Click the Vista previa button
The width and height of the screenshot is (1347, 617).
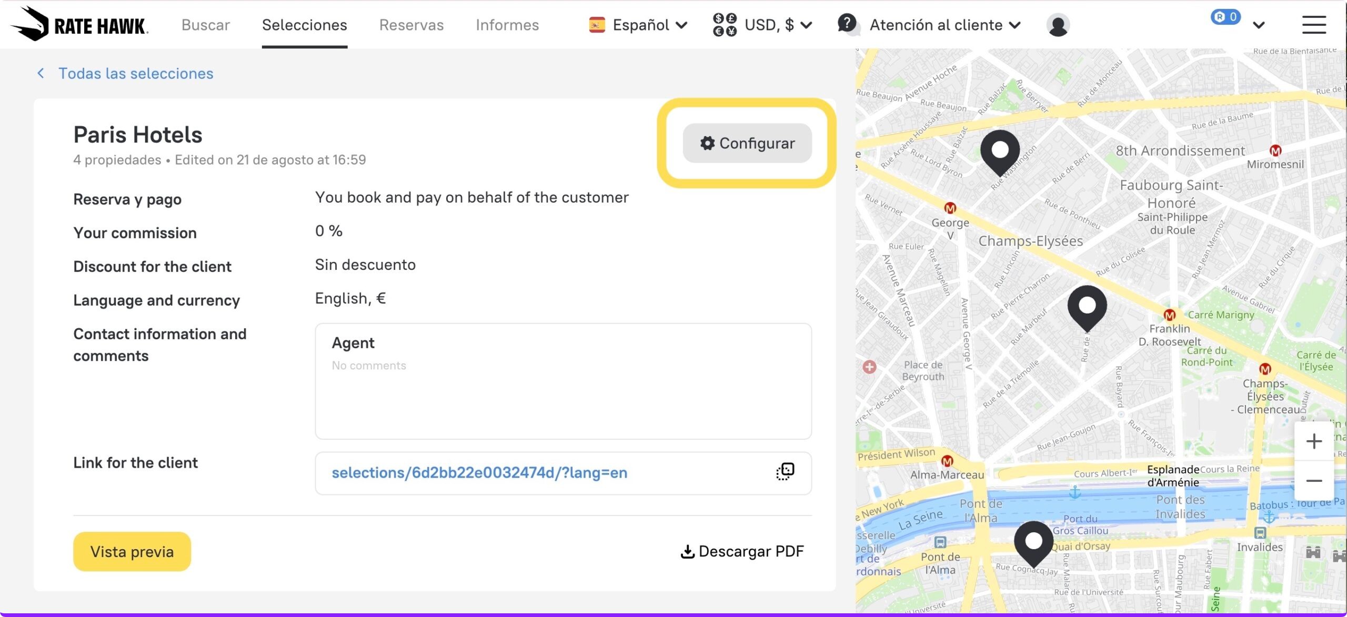132,551
